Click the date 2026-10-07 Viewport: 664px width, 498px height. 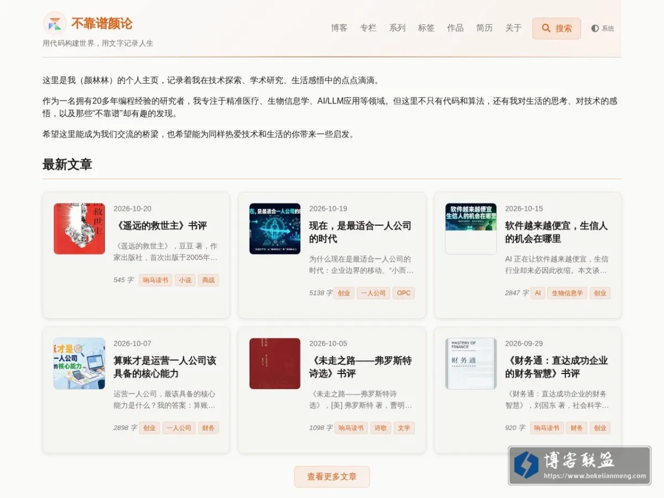click(132, 344)
